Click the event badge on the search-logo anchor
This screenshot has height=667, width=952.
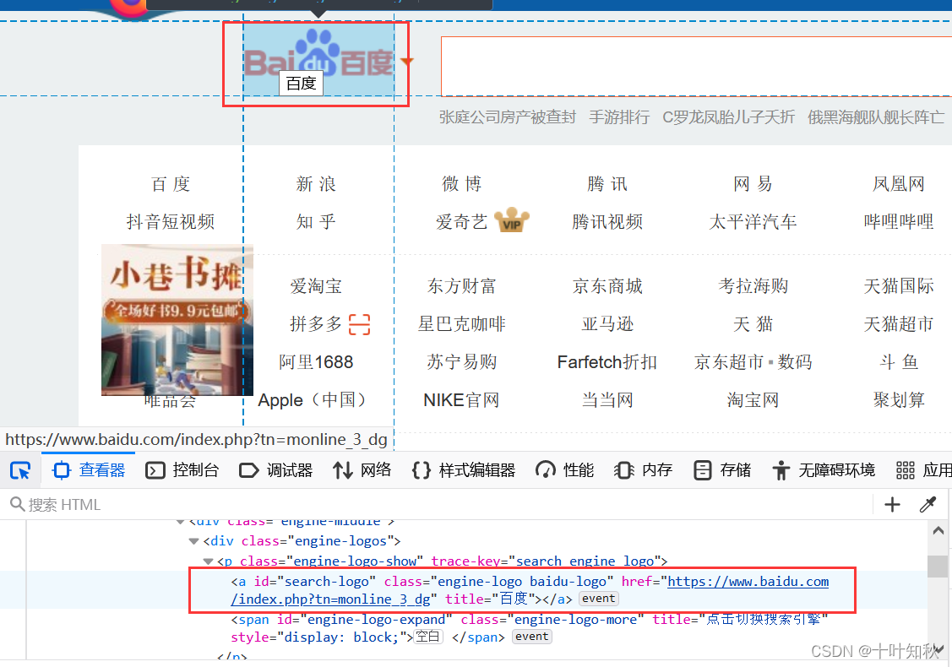point(598,598)
